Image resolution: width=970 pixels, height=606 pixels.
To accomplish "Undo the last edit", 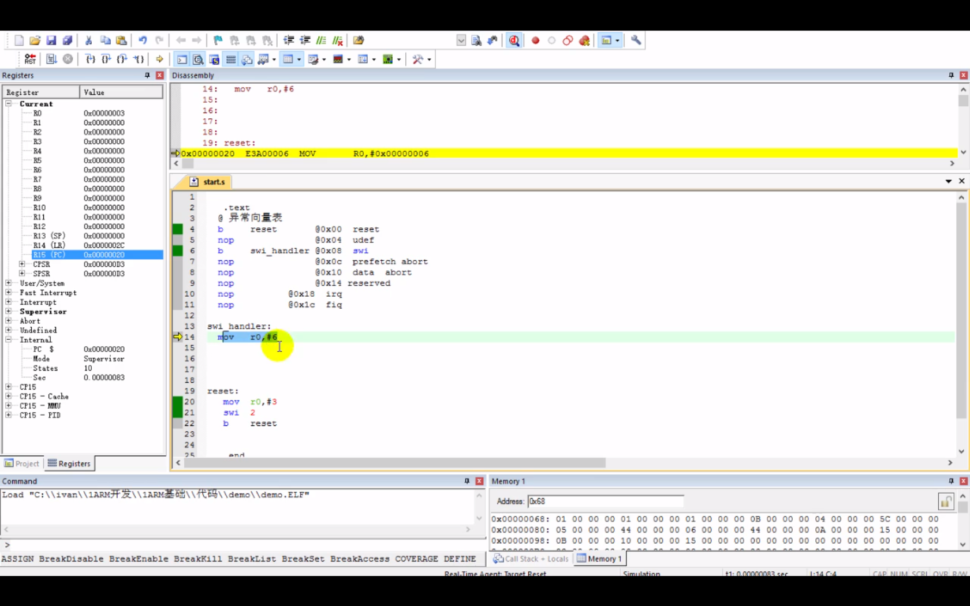I will [143, 40].
